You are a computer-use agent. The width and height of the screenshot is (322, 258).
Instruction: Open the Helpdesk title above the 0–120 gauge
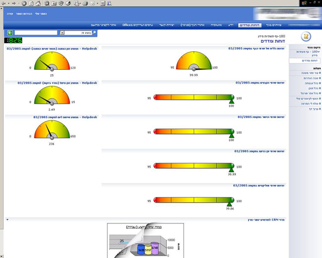[x=52, y=49]
